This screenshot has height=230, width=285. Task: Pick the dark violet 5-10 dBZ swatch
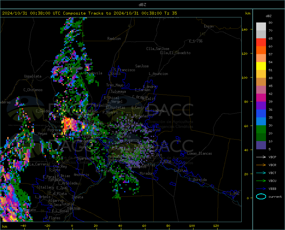pyautogui.click(x=261, y=145)
